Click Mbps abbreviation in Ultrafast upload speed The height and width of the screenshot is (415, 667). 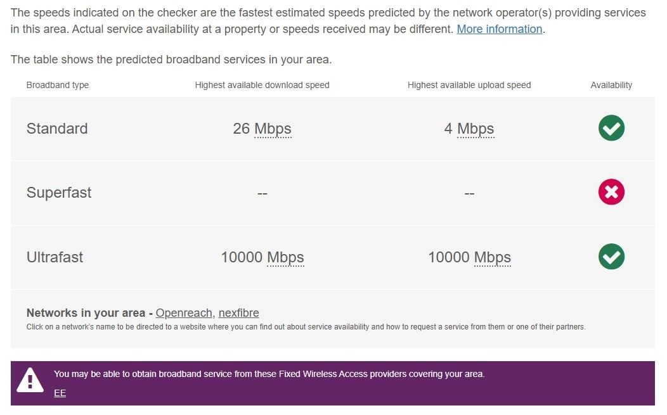click(x=493, y=257)
